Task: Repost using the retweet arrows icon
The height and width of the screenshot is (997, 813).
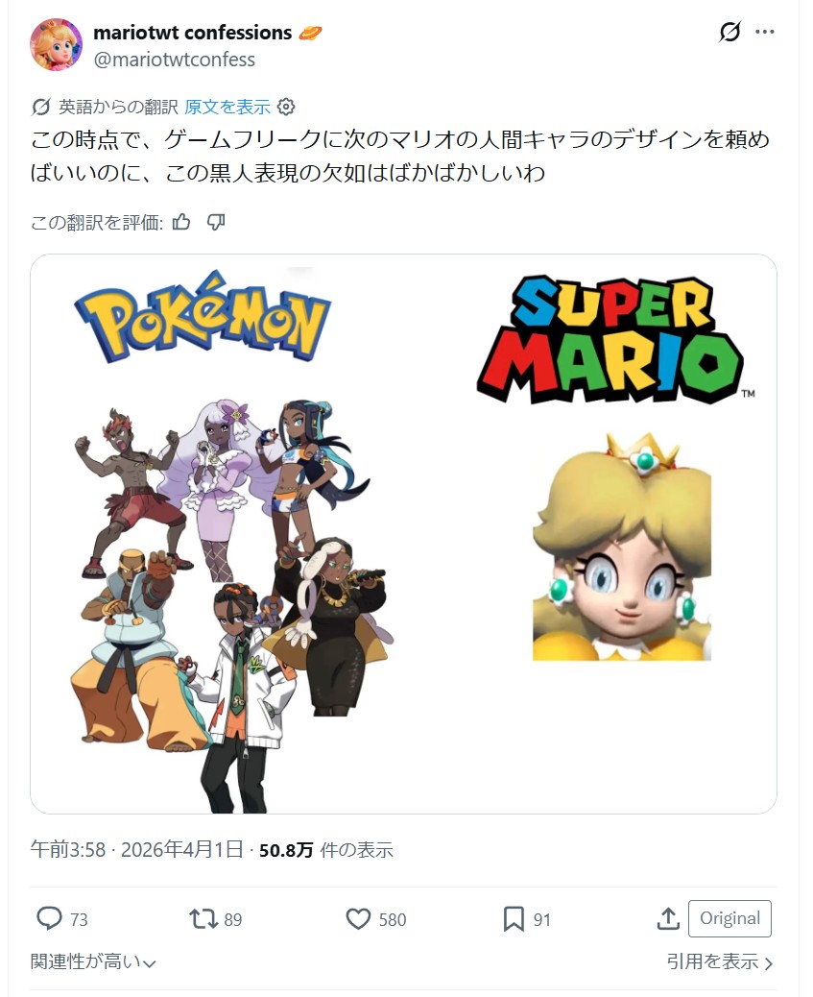Action: coord(203,919)
